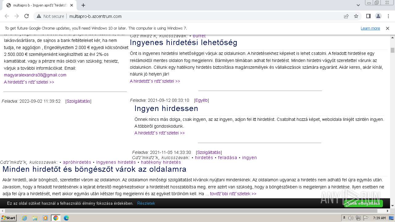Screen dimensions: 395x222
Task: Open Action Center flag icon
Action: pos(365,218)
